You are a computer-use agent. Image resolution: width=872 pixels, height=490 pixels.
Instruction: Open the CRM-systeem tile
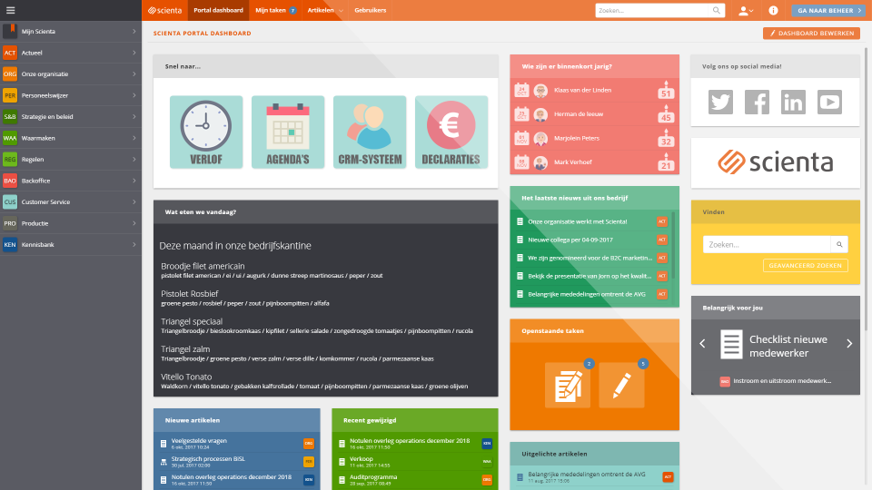click(x=370, y=132)
